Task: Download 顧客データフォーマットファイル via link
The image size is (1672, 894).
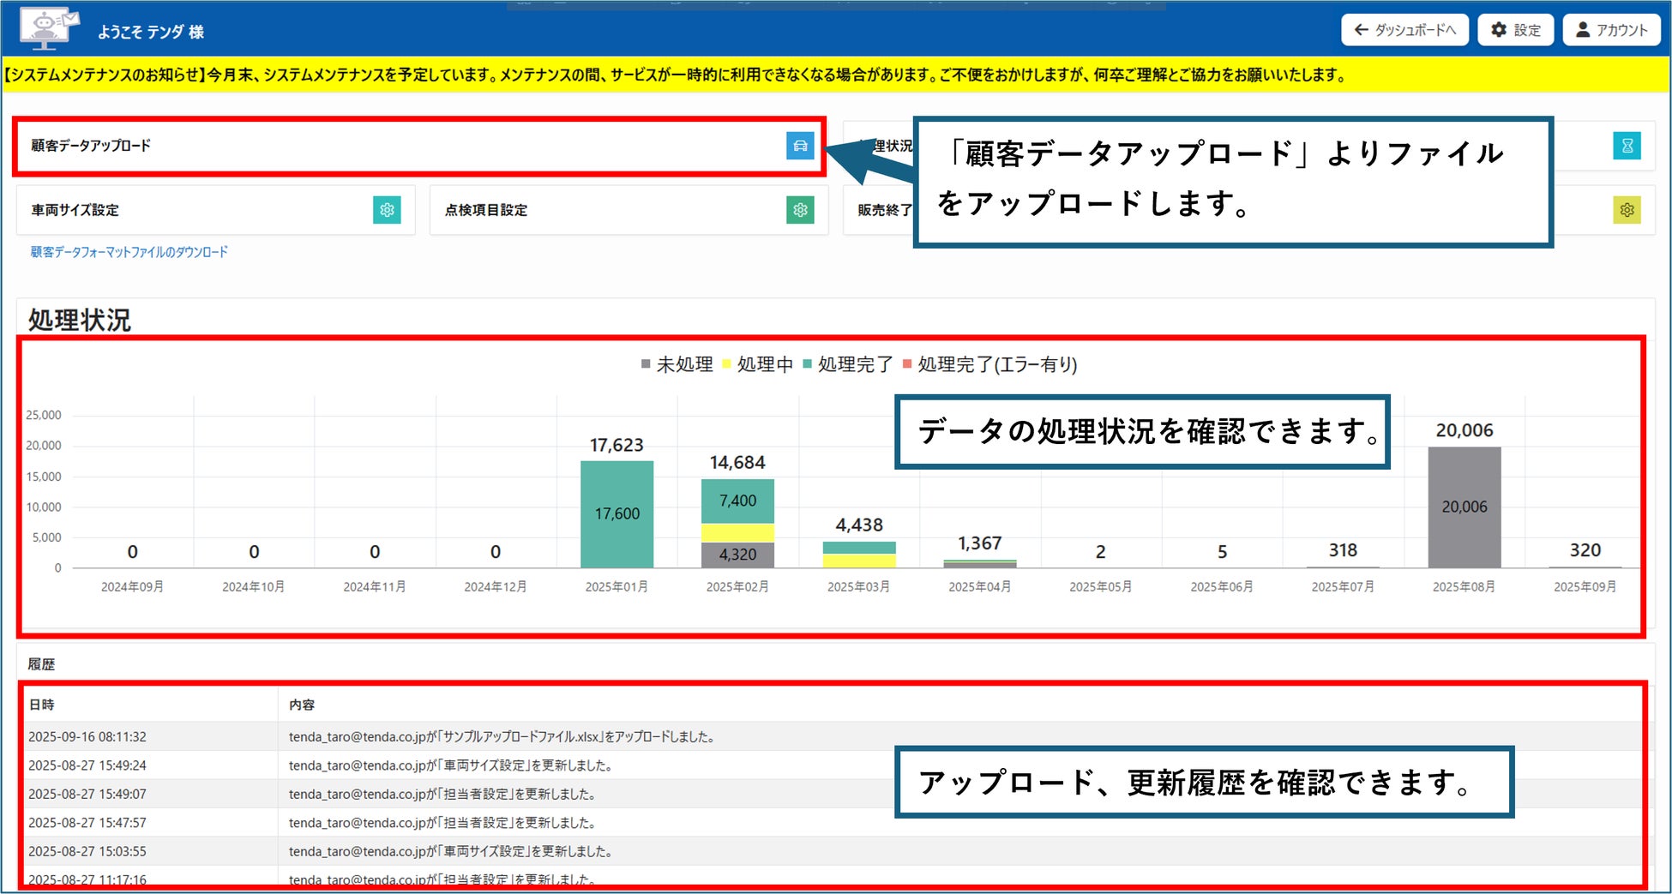Action: coord(129,252)
